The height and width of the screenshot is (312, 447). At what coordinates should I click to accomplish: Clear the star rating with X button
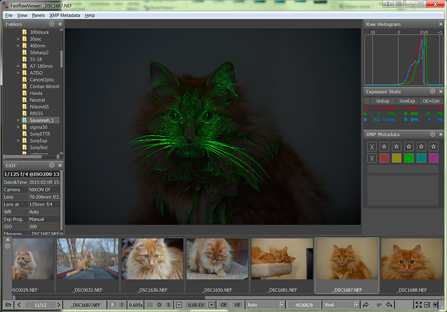pos(372,147)
